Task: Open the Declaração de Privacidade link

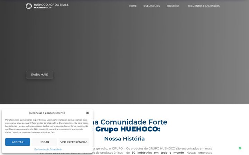Action: 48,149
